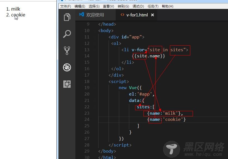Click the <ol> opening tag on line 12
228x159 pixels.
pos(116,43)
